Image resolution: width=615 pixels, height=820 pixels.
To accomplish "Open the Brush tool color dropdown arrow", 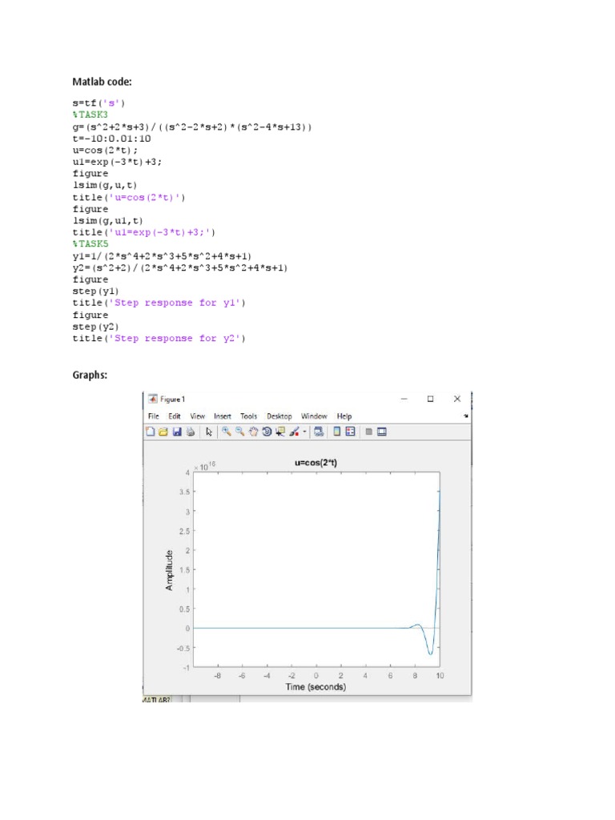I will [304, 432].
